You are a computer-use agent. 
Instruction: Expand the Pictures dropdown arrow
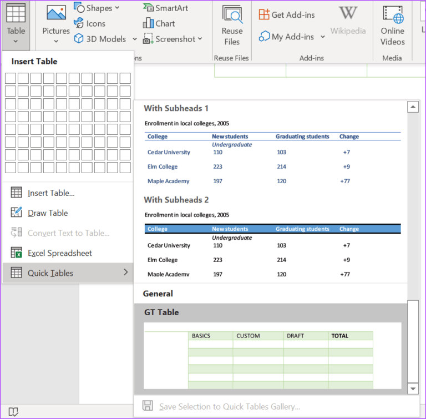pos(56,41)
